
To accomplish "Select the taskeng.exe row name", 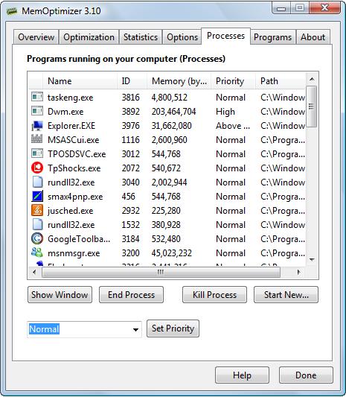I will click(70, 98).
